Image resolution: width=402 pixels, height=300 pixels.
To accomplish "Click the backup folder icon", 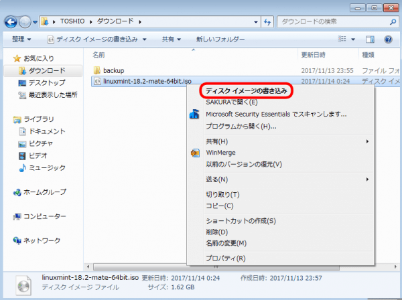I will 97,70.
